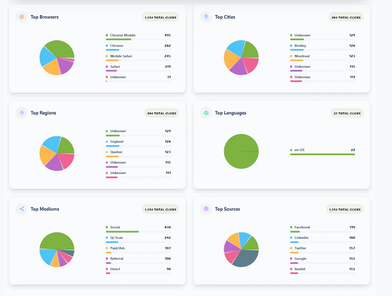Click the Top Cities total clicks badge
392x296 pixels.
(346, 17)
